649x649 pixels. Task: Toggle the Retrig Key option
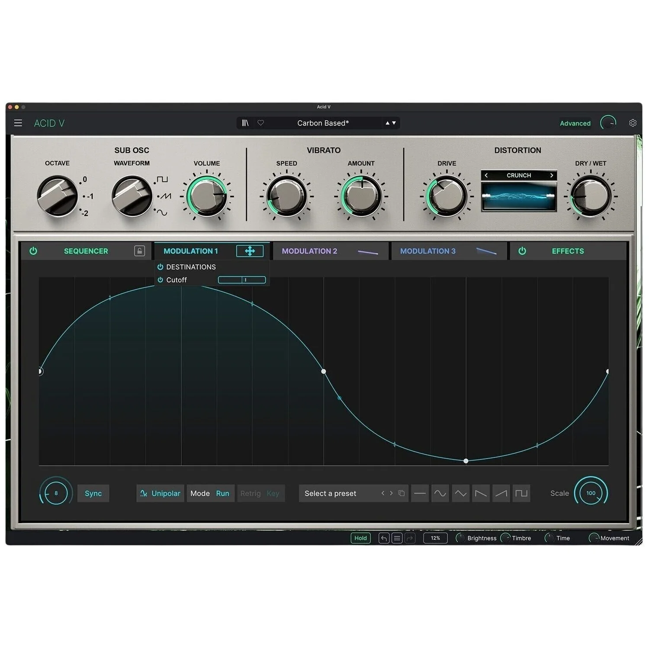(260, 493)
